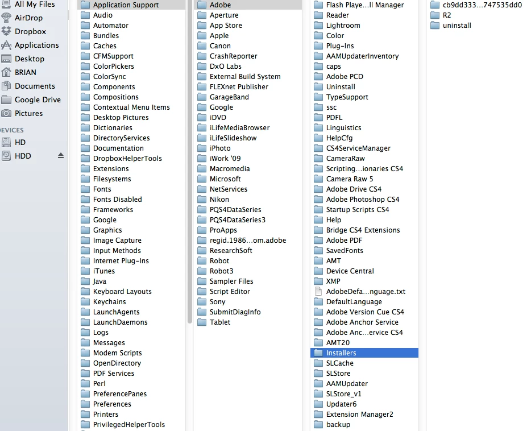
Task: Click the first column's vertical scrollbar
Action: 190,161
